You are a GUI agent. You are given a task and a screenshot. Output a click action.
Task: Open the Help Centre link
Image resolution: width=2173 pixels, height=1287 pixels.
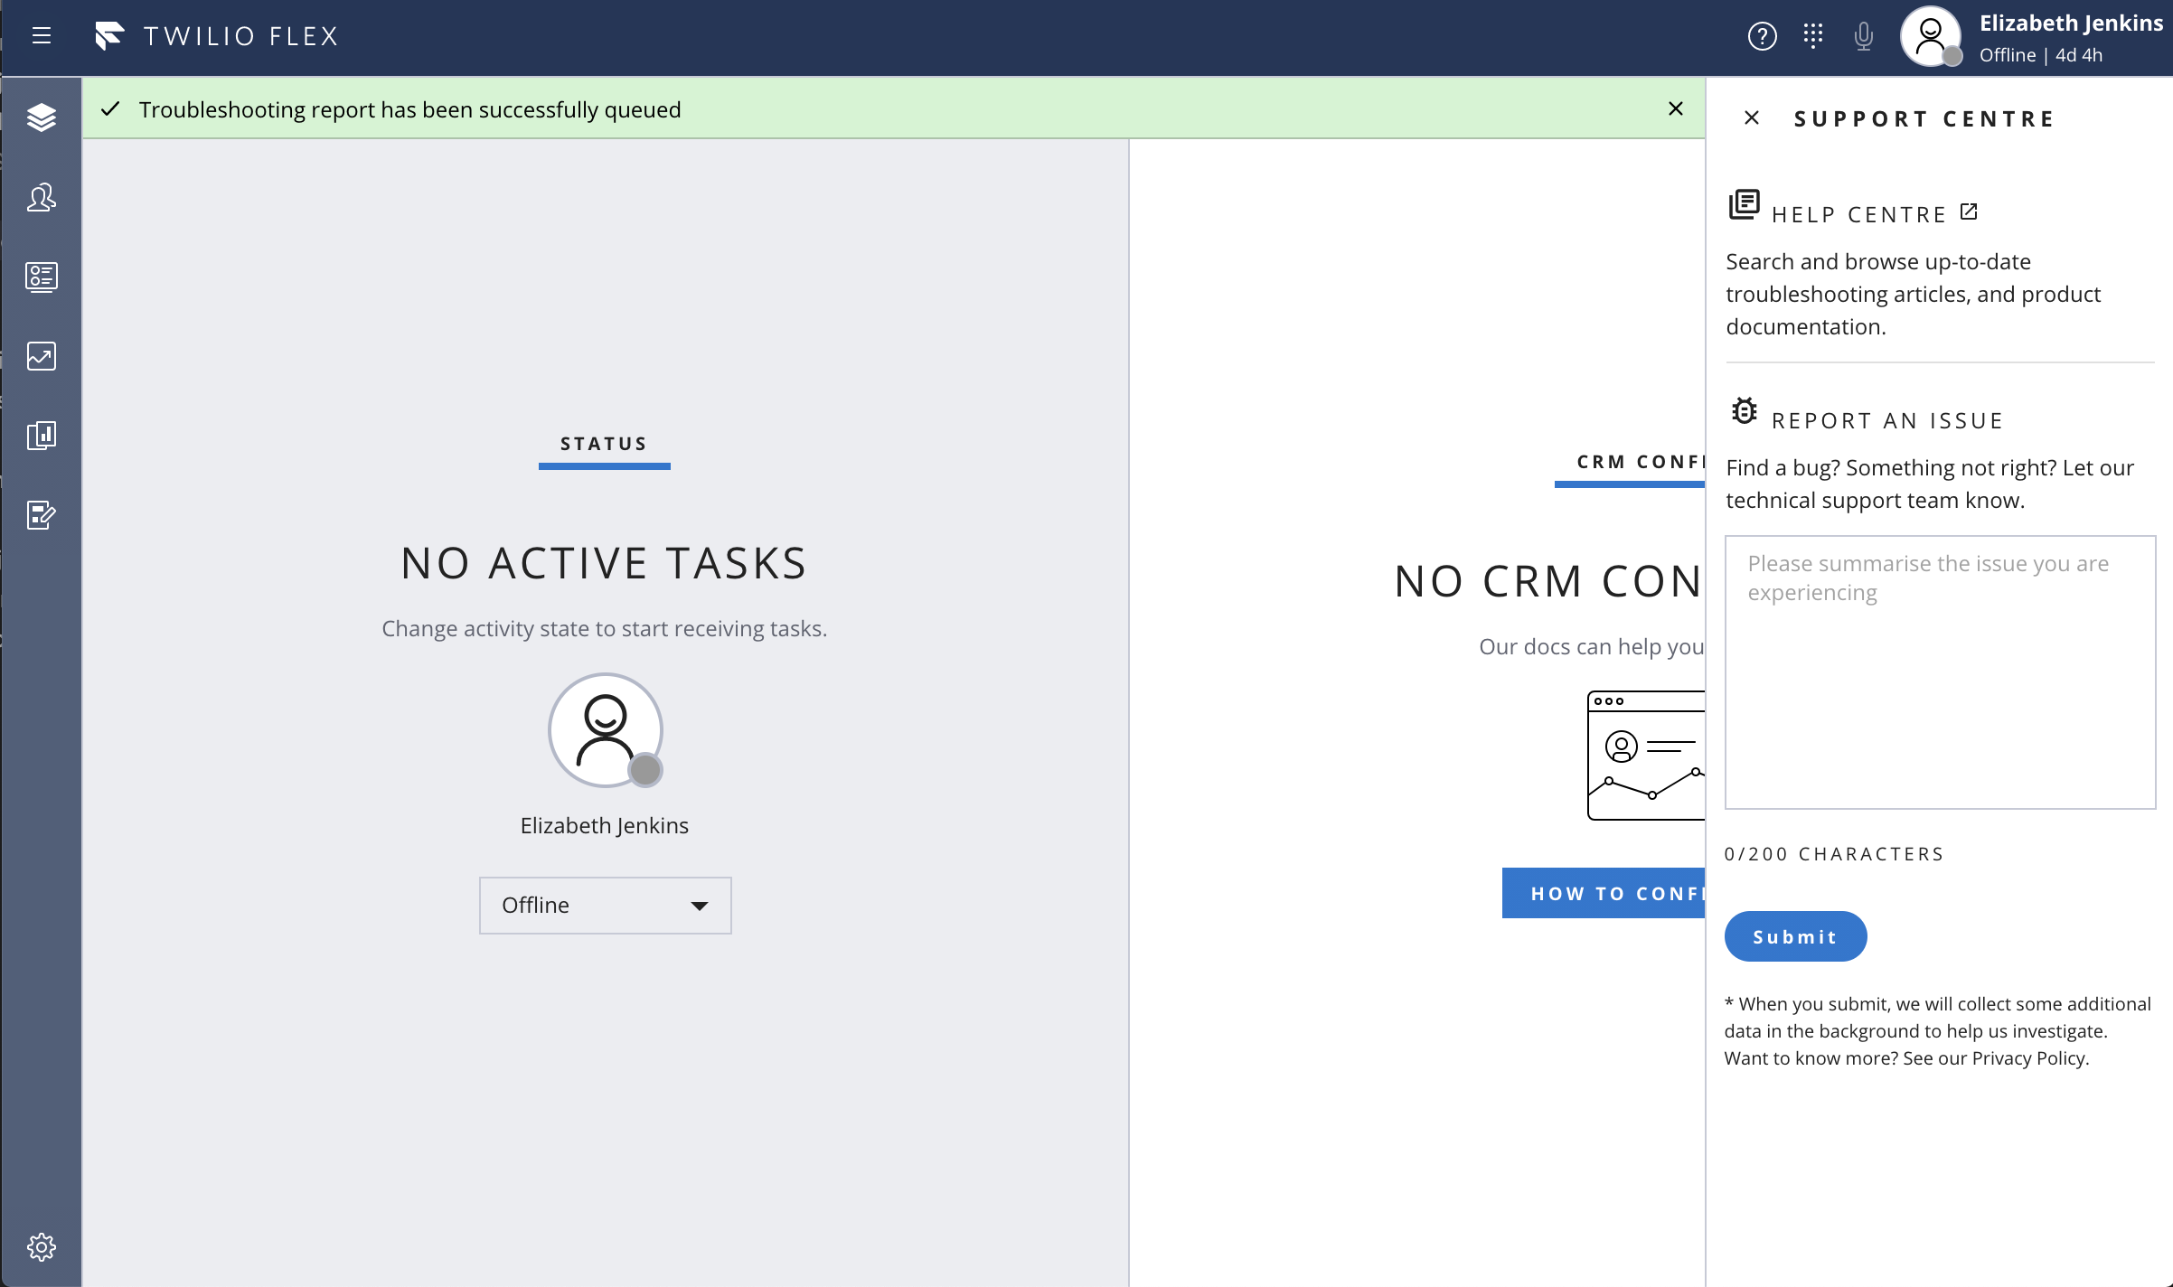point(1858,214)
